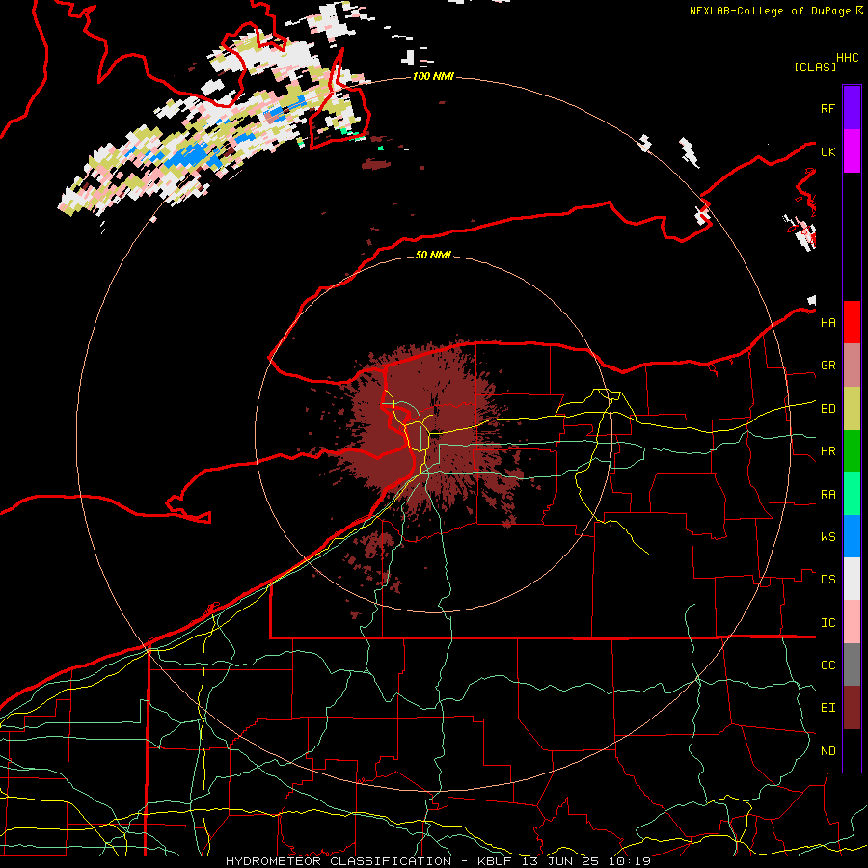Click the brown BI legend swatch
868x868 pixels.
(852, 708)
